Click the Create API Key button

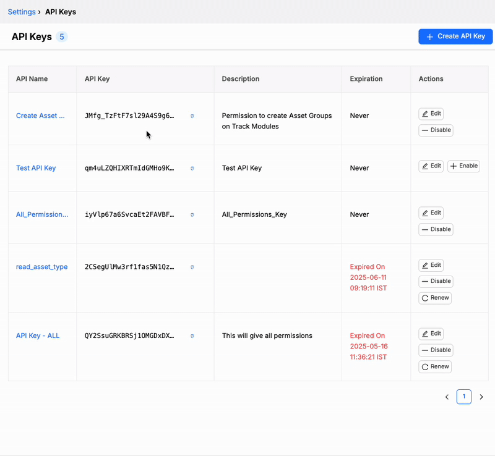click(455, 36)
